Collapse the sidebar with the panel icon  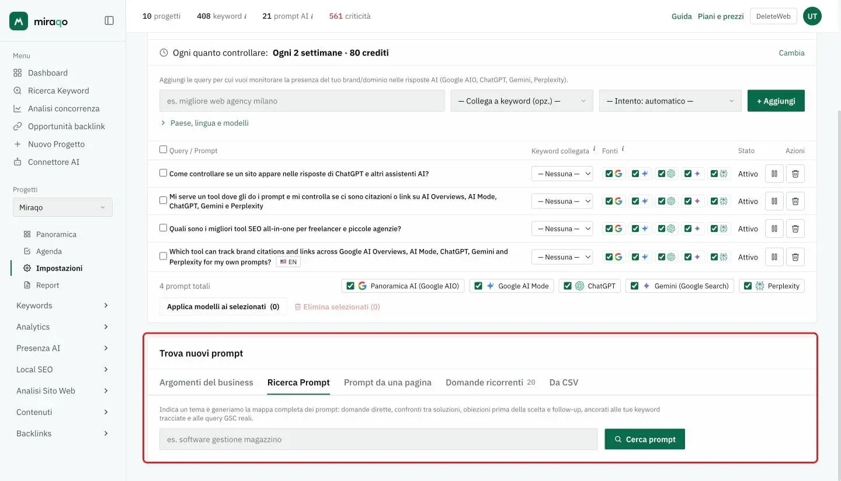point(109,20)
